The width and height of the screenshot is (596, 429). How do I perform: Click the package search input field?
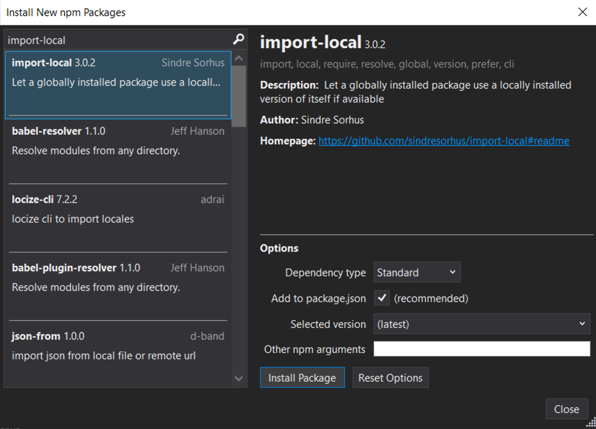tap(119, 40)
